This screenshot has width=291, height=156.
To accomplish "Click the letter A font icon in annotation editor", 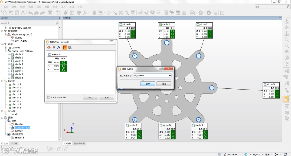I will (59, 48).
